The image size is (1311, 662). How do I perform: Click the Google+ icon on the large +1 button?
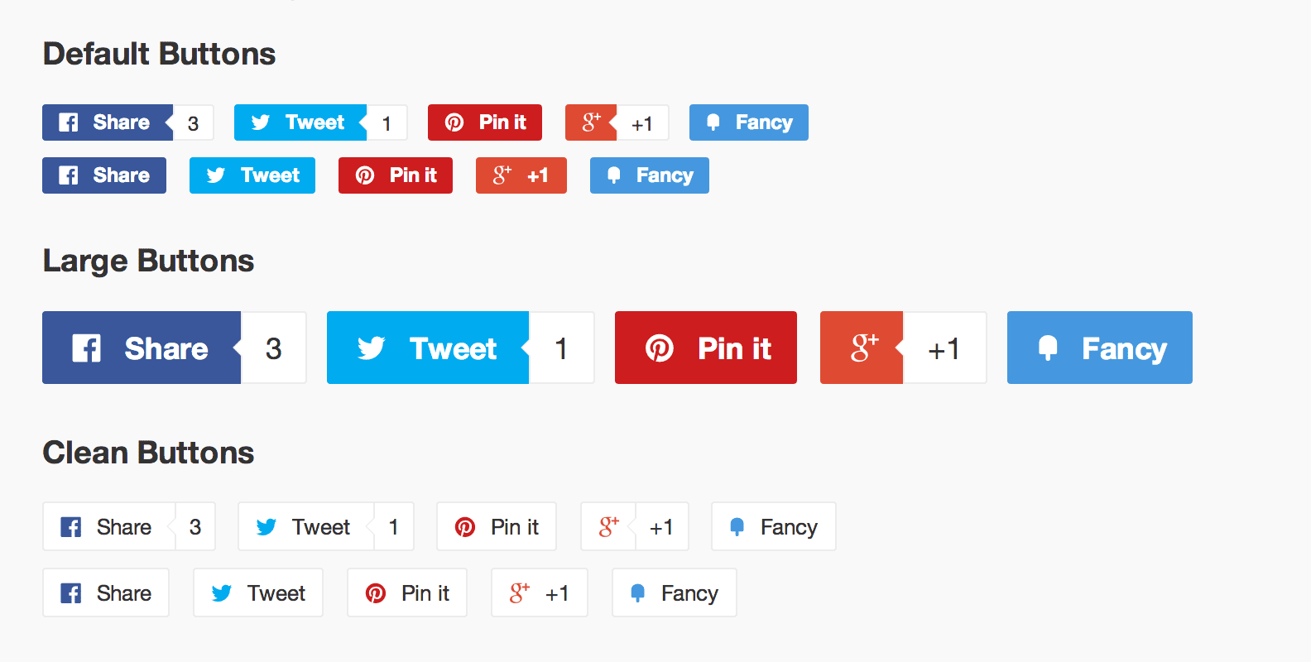tap(862, 347)
